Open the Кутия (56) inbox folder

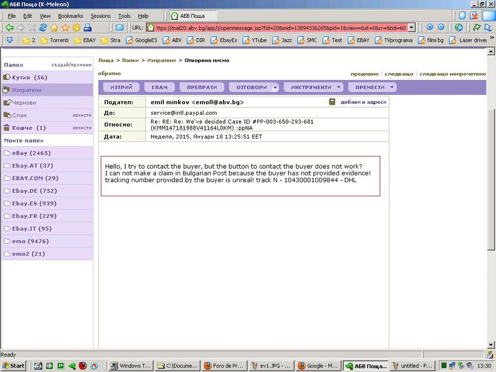tap(48, 77)
